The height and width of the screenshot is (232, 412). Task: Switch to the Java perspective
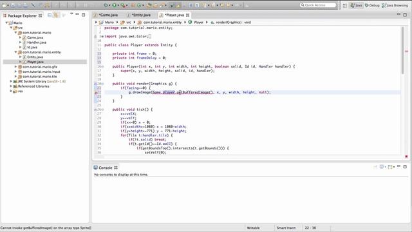pyautogui.click(x=356, y=5)
